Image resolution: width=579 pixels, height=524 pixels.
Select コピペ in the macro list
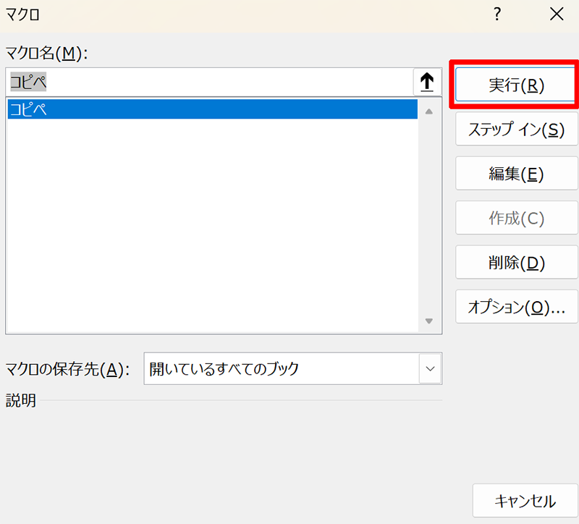click(212, 109)
